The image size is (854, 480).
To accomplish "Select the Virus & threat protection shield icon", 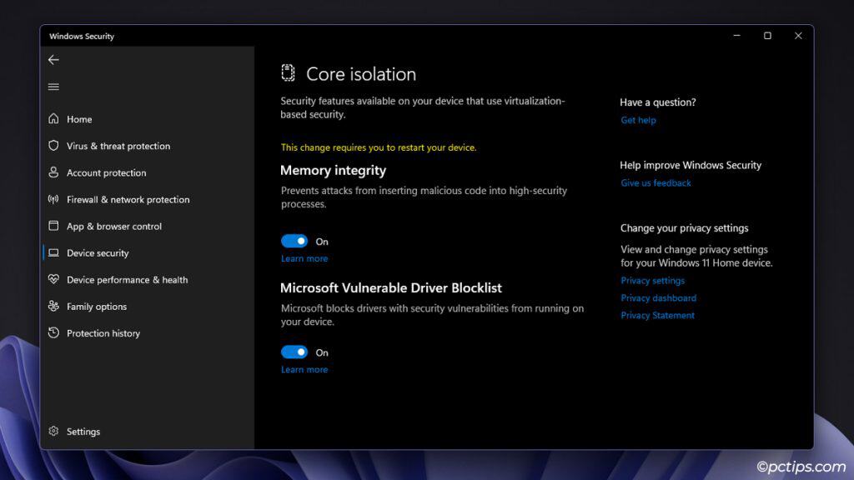I will [54, 146].
